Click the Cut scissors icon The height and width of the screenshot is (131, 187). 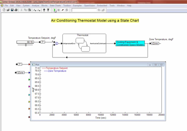click(x=22, y=10)
